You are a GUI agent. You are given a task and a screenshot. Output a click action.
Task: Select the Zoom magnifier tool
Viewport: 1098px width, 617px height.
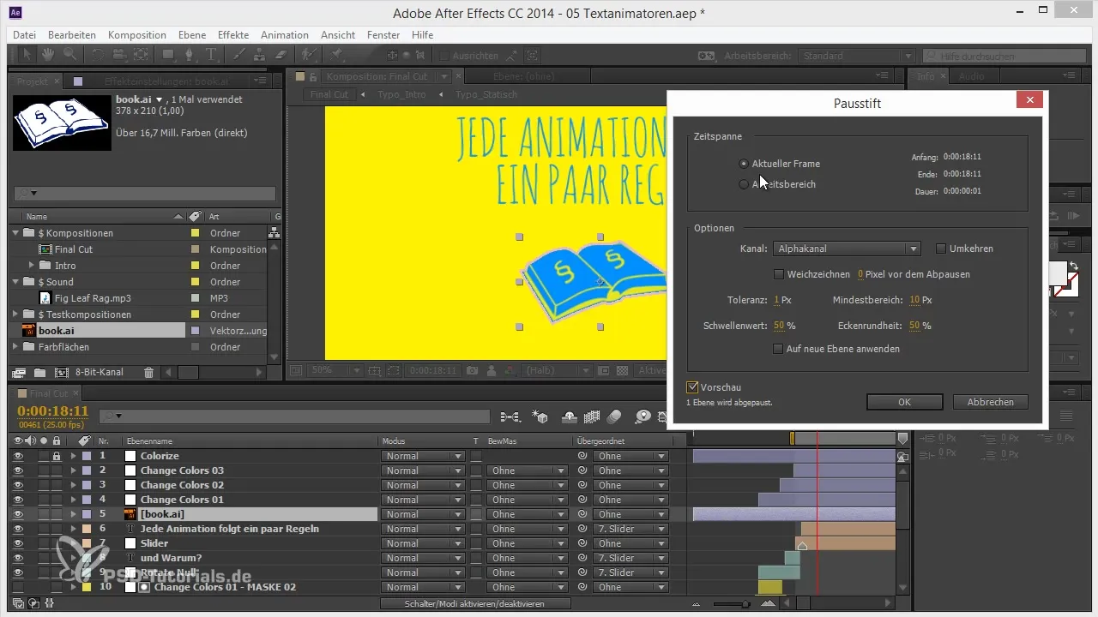click(x=68, y=55)
